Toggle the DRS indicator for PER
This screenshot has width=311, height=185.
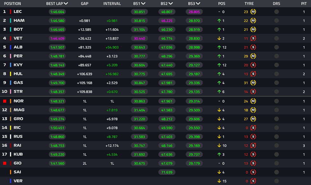pos(276,56)
